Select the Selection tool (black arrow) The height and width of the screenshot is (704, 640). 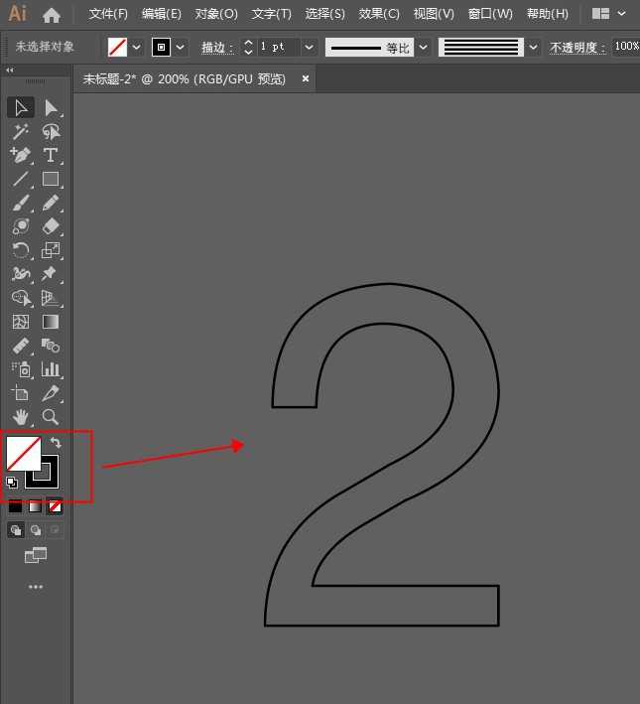[20, 108]
